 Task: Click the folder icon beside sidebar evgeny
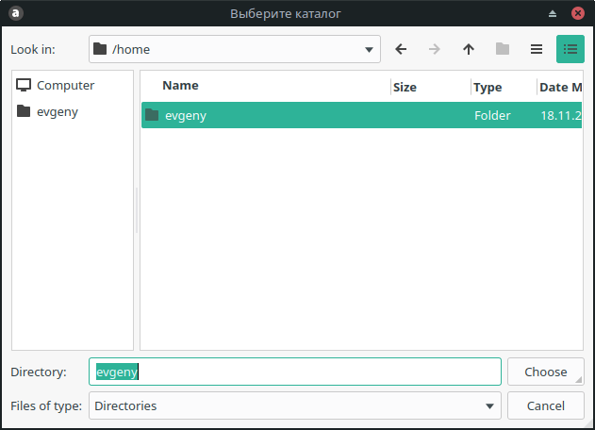(x=24, y=111)
